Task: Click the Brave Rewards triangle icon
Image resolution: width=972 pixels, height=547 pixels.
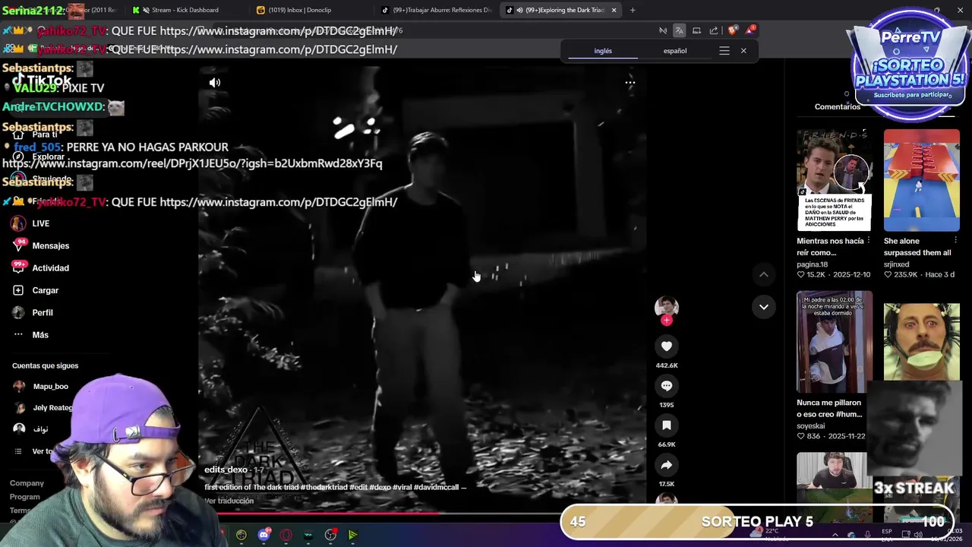Action: click(x=750, y=30)
